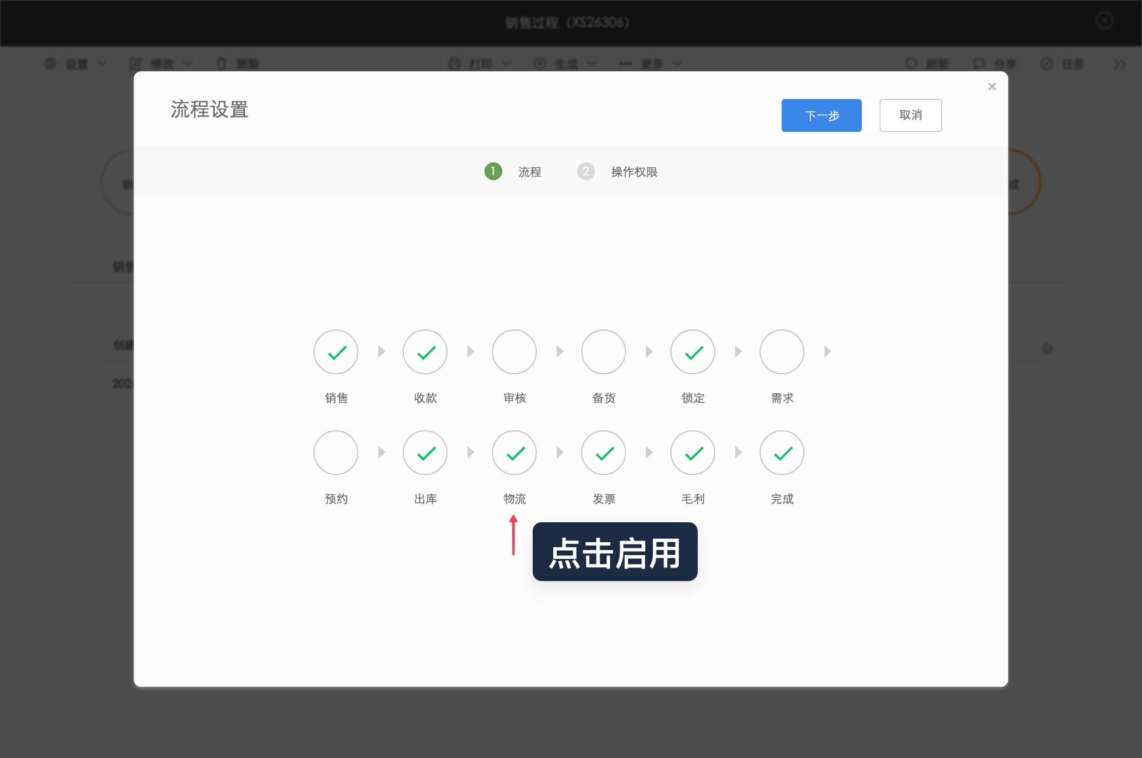Close the 流程设置 dialog
This screenshot has width=1142, height=758.
(x=992, y=86)
